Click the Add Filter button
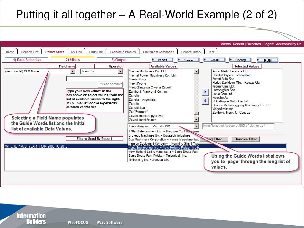The height and width of the screenshot is (228, 304). 214,139
